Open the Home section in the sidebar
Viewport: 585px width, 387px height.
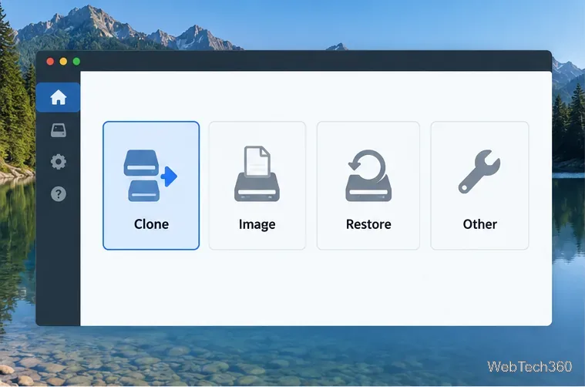pyautogui.click(x=59, y=97)
